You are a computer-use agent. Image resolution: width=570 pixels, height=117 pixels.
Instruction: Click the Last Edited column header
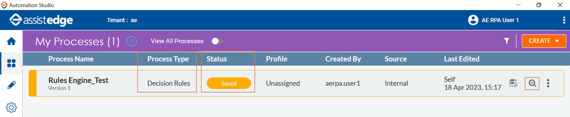click(461, 59)
